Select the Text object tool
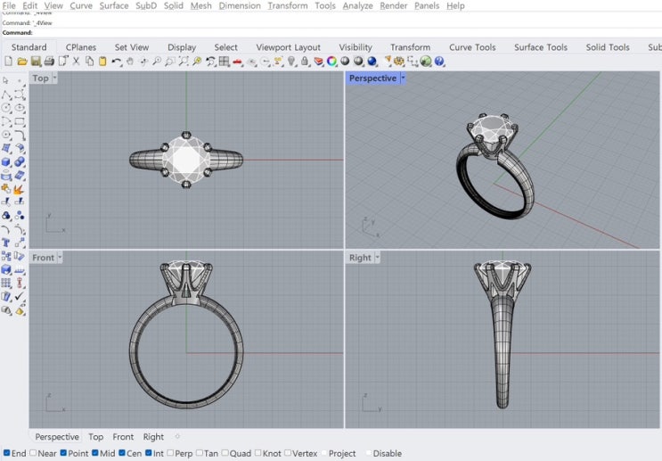The width and height of the screenshot is (662, 461). tap(6, 243)
